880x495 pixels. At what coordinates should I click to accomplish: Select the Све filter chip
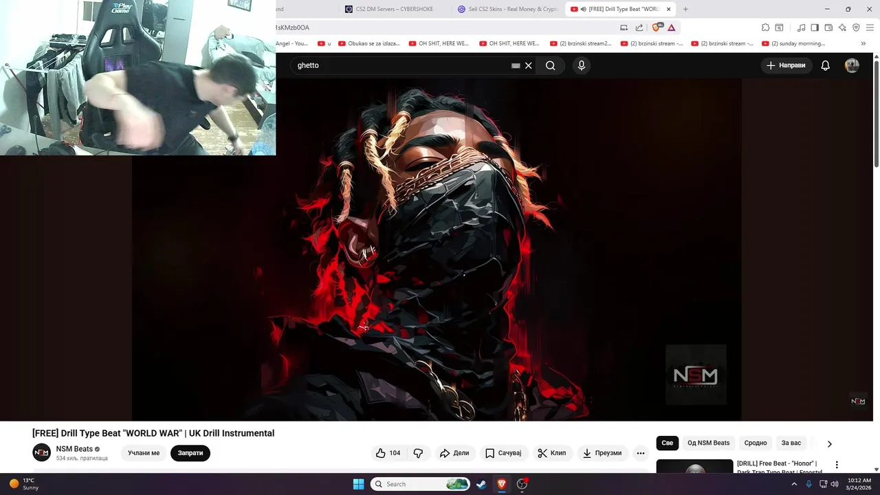[x=667, y=443]
